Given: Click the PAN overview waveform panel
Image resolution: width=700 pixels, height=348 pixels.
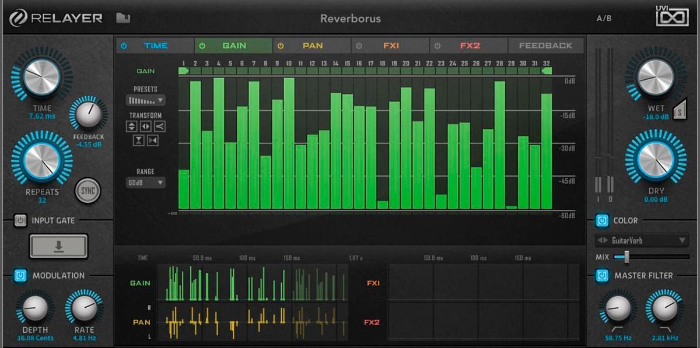Looking at the screenshot, I should [x=252, y=322].
